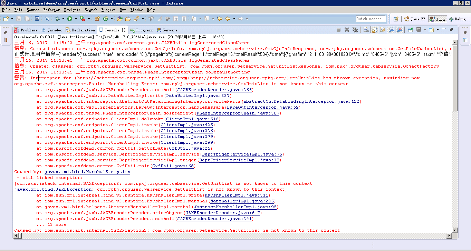471x251 pixels.
Task: Switch to the Servers tab
Action: (167, 30)
